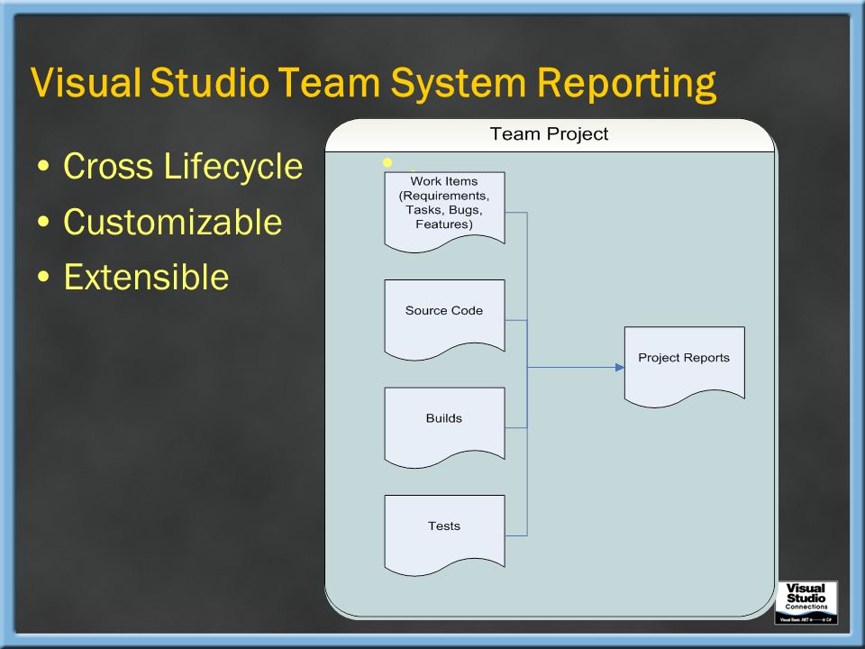Image resolution: width=865 pixels, height=649 pixels.
Task: Select the Extensible bullet text
Action: [146, 277]
